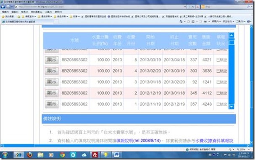Click the table scrollbar up arrow

pyautogui.click(x=231, y=35)
